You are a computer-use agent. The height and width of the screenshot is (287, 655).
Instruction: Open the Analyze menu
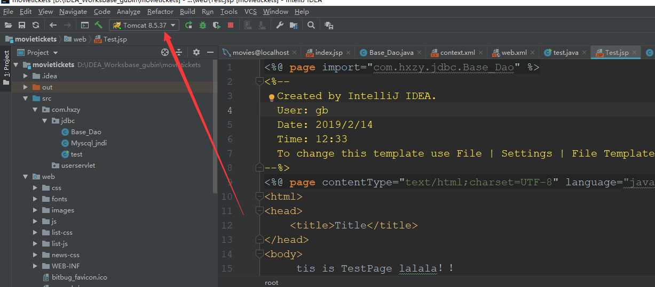129,11
